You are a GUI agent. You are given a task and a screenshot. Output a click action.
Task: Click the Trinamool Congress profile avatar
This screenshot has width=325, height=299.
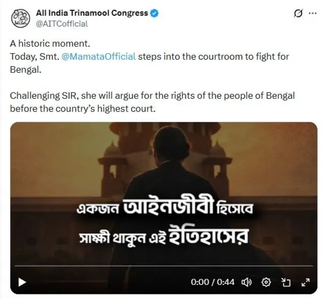click(20, 18)
